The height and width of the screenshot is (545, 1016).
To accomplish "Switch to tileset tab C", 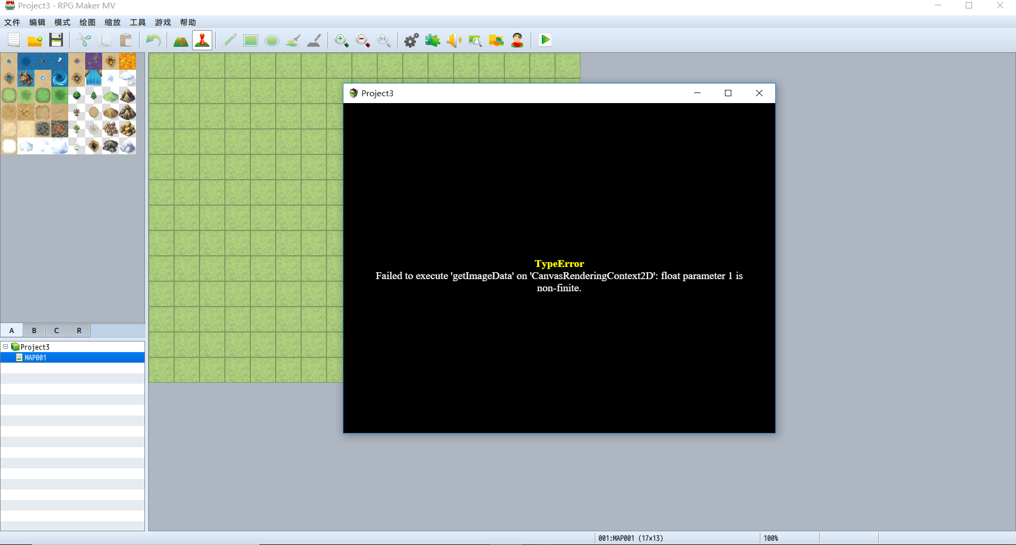I will tap(57, 330).
